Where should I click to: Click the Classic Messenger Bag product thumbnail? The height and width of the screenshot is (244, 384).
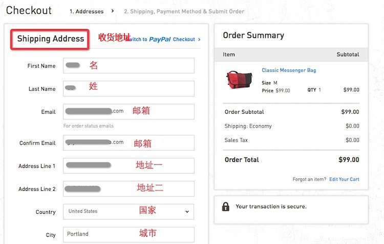click(x=239, y=80)
